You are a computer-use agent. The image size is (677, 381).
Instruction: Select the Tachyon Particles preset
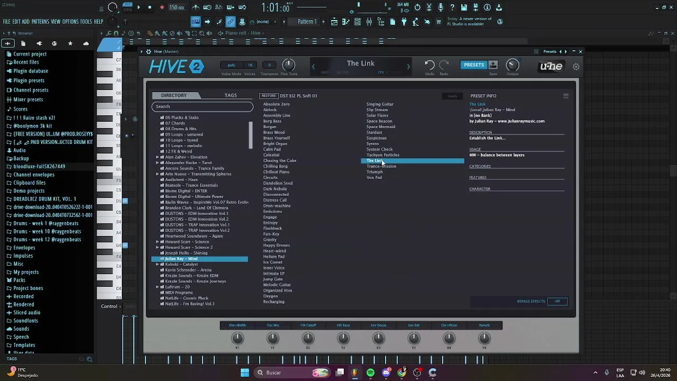point(383,155)
